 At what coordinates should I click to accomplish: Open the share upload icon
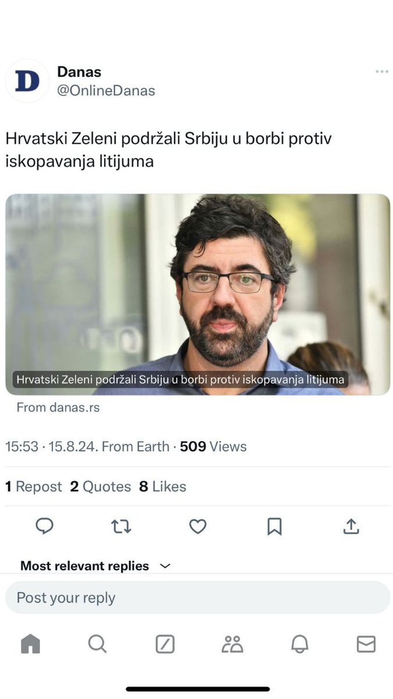click(351, 526)
